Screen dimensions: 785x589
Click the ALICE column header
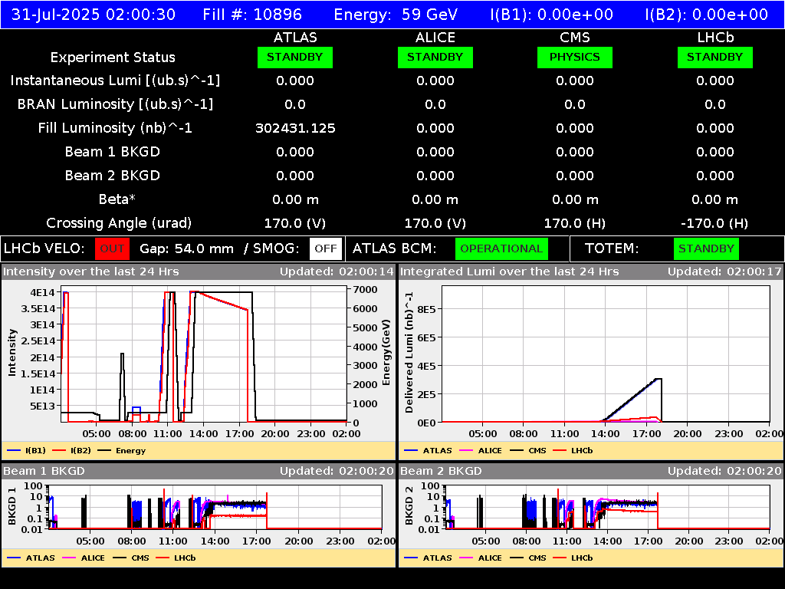pos(435,38)
